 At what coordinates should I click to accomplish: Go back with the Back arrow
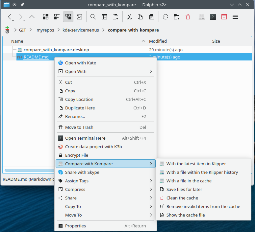point(10,17)
